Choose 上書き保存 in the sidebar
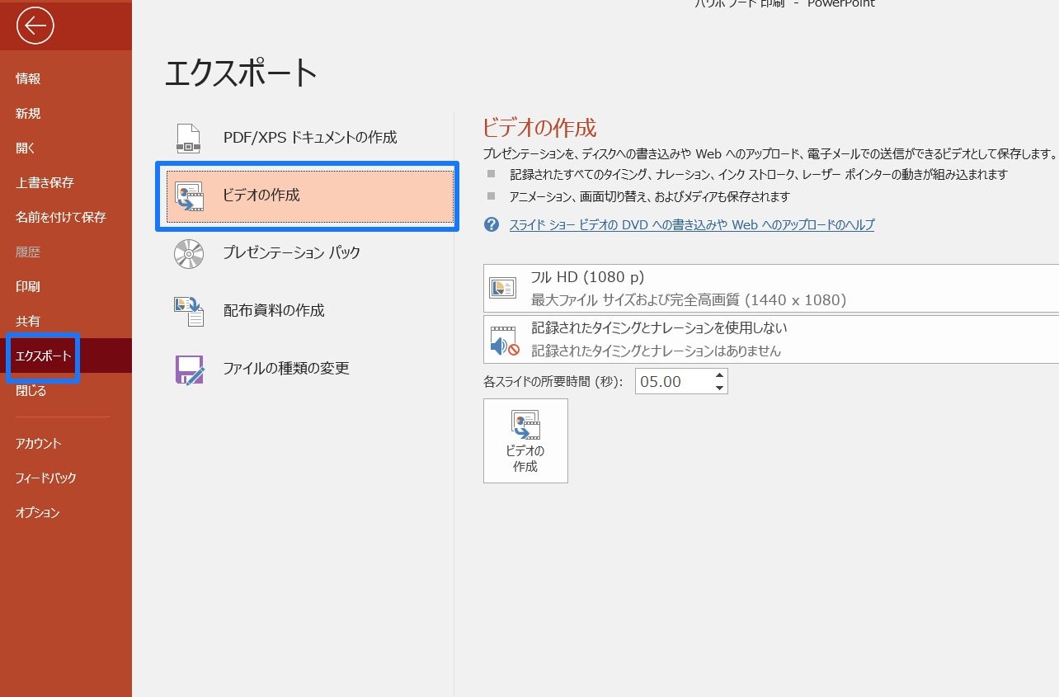This screenshot has width=1059, height=697. point(45,183)
